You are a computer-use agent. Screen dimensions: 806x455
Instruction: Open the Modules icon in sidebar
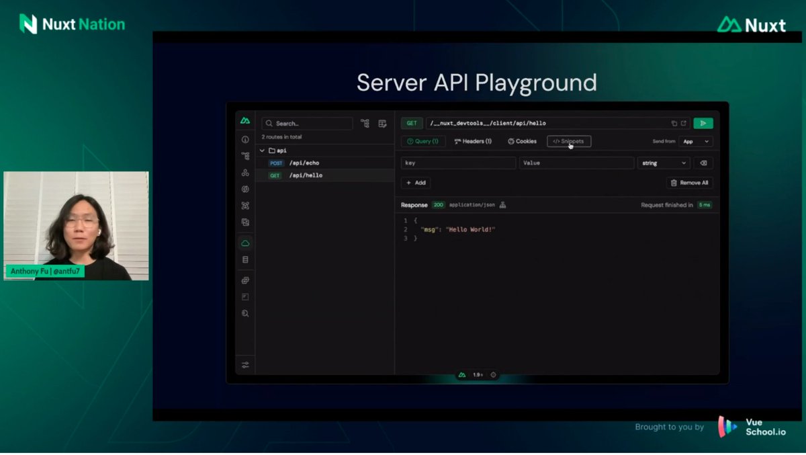coord(245,206)
